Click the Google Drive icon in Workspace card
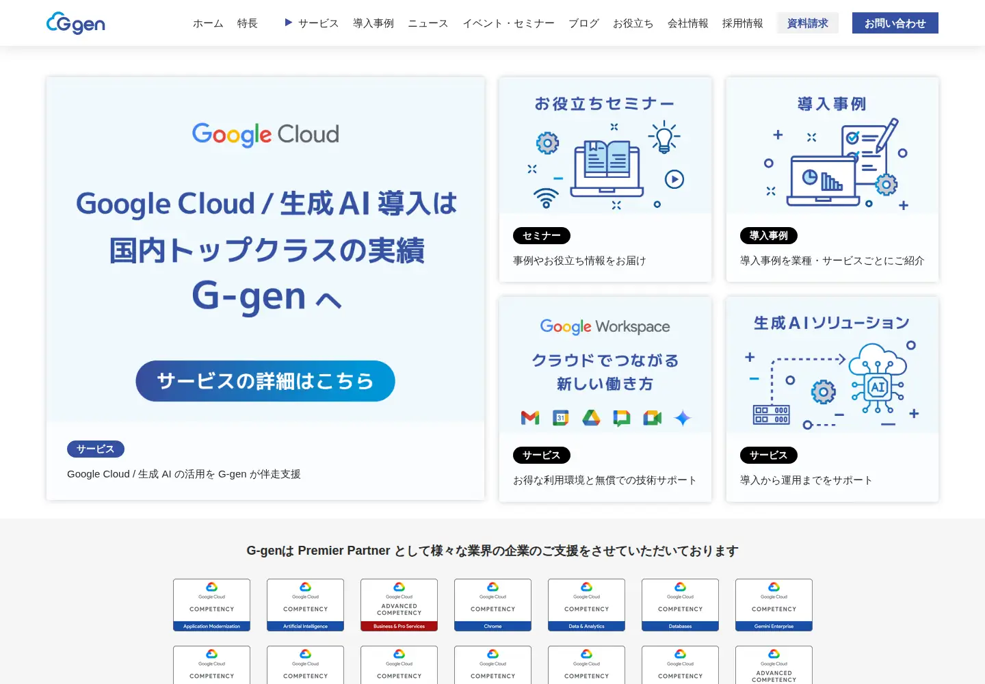Viewport: 985px width, 684px height. pyautogui.click(x=591, y=418)
